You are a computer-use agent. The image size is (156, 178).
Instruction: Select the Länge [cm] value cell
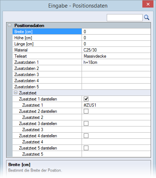click(116, 44)
